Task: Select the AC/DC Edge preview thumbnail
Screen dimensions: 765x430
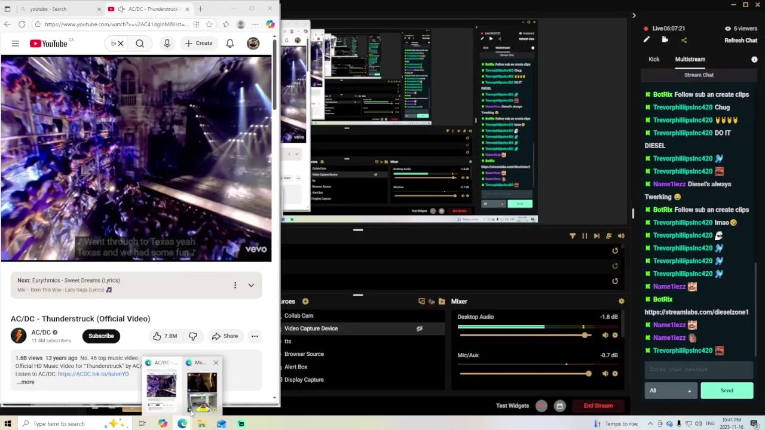Action: click(x=162, y=386)
